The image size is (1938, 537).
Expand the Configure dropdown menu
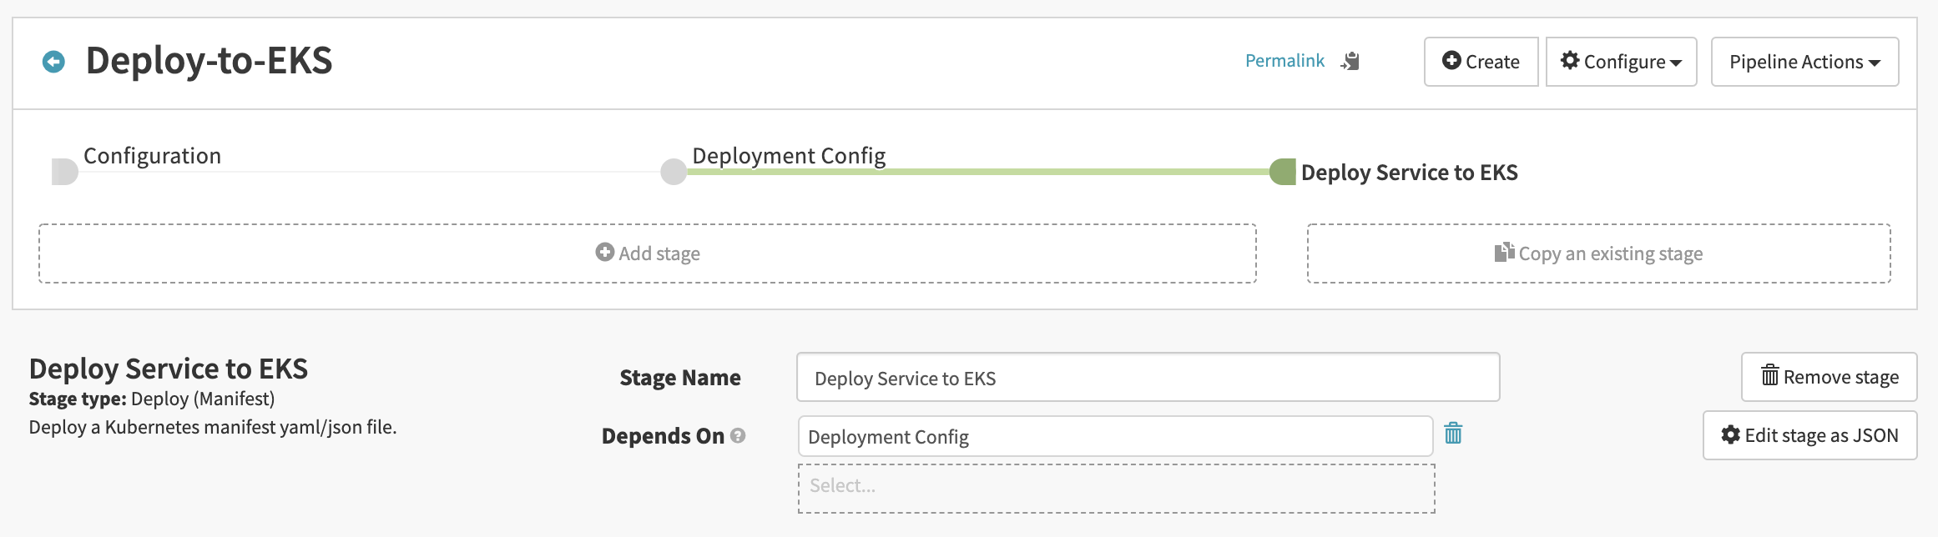pyautogui.click(x=1621, y=62)
